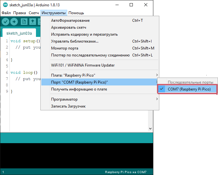Screen dimensions: 218x175
Task: Open the Помощь menu
Action: (76, 13)
